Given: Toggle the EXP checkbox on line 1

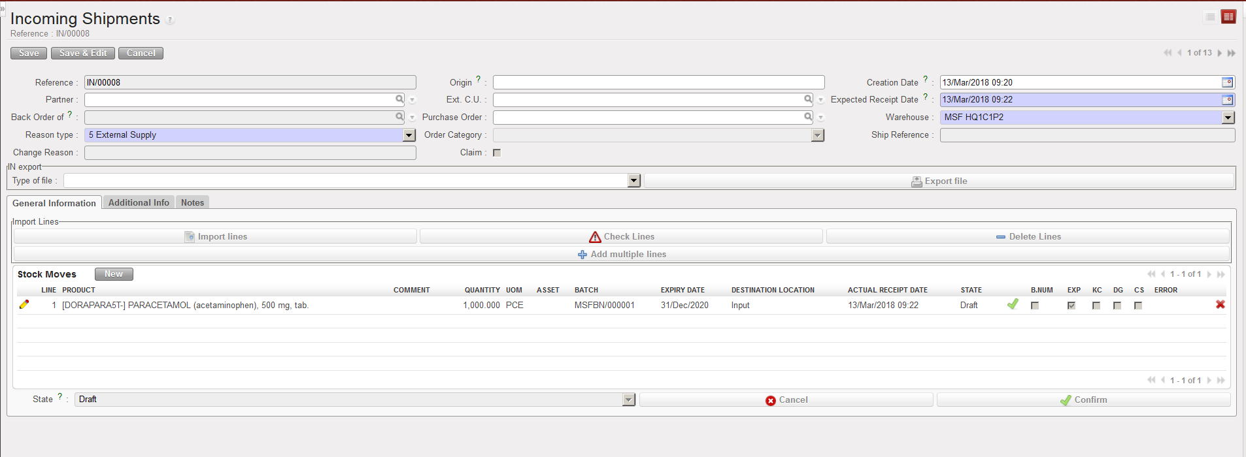Looking at the screenshot, I should (x=1071, y=306).
